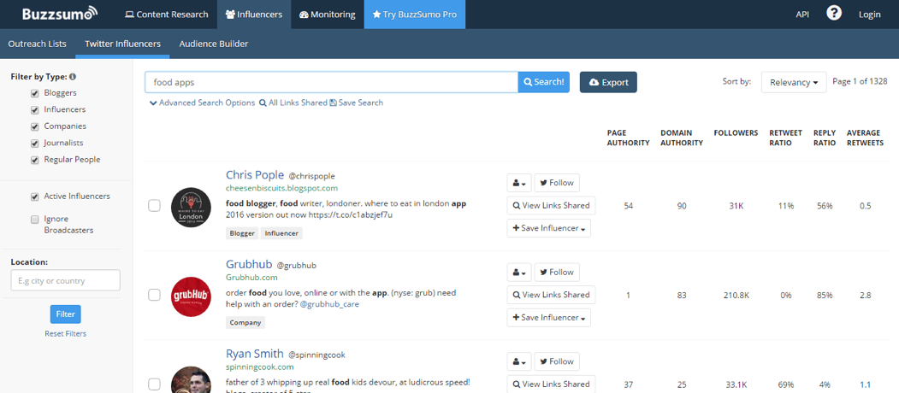Toggle the Companies checkbox
This screenshot has height=393, width=899.
(x=35, y=126)
